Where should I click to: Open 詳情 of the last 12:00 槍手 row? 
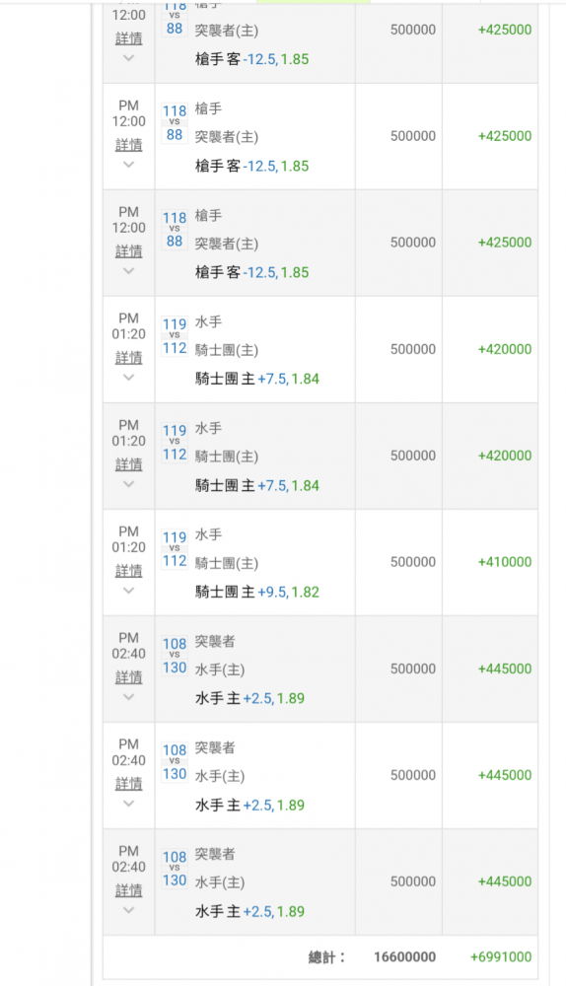point(128,250)
